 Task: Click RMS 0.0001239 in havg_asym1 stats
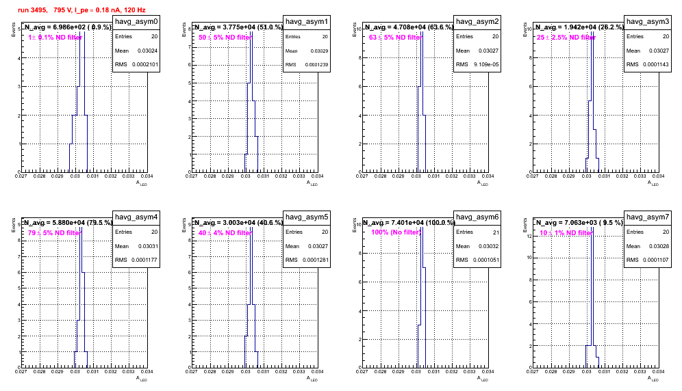coord(307,64)
